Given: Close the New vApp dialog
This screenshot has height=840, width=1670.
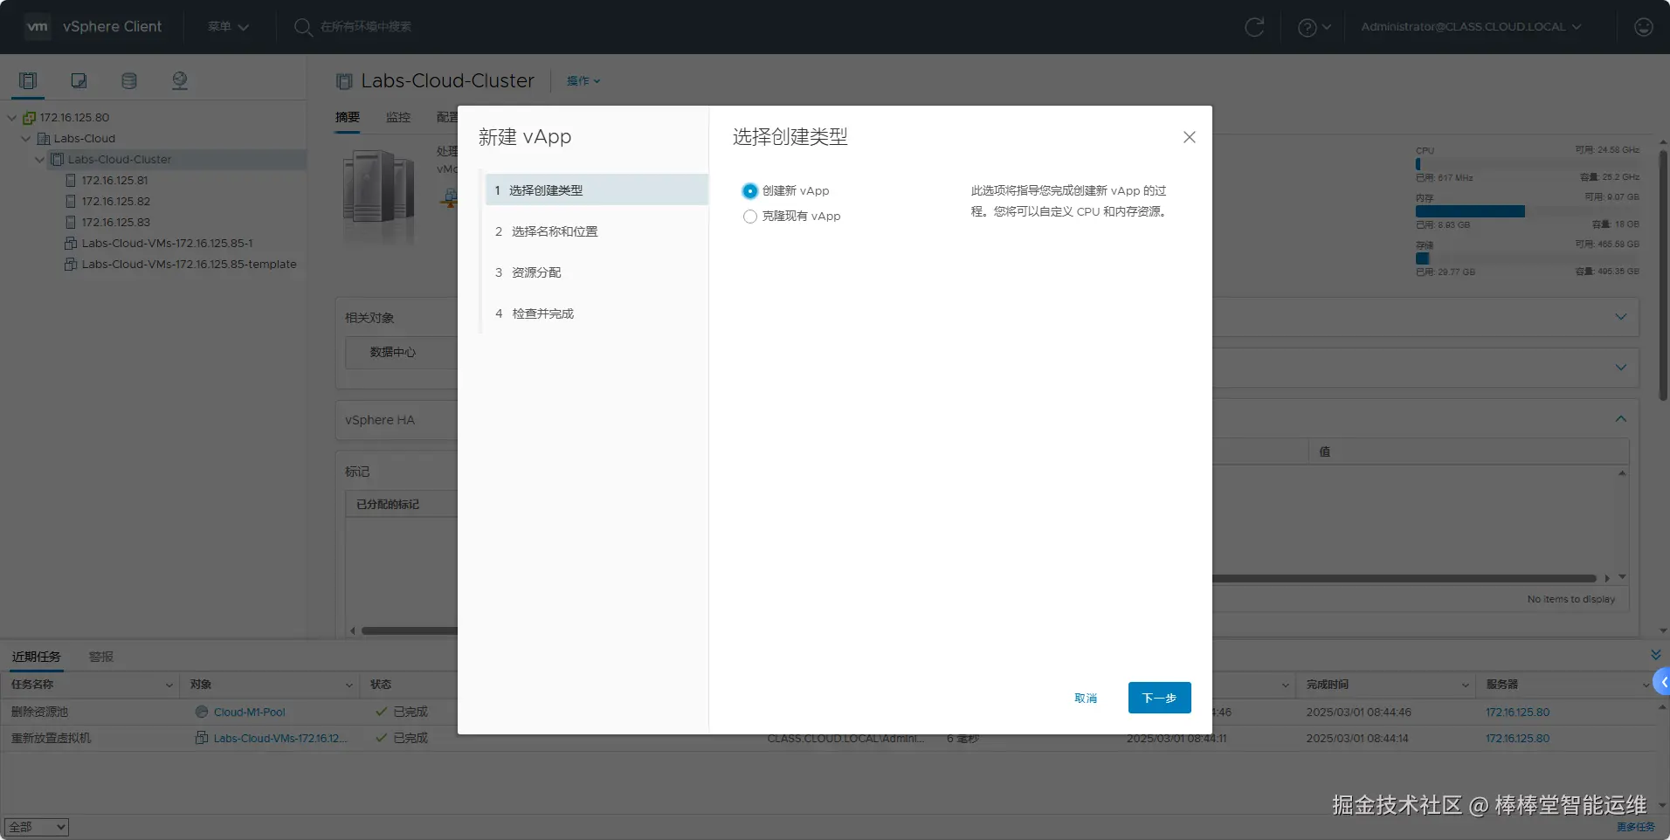Looking at the screenshot, I should pos(1189,137).
